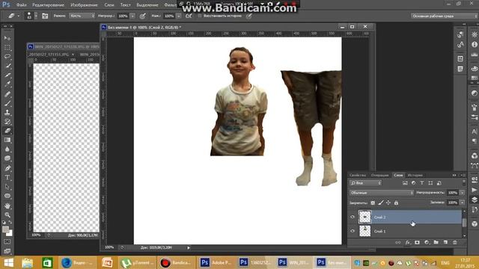
Task: Select the Pen tool
Action: tap(7, 168)
